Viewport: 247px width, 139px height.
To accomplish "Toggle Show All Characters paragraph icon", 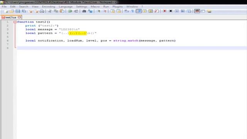I will (x=132, y=11).
